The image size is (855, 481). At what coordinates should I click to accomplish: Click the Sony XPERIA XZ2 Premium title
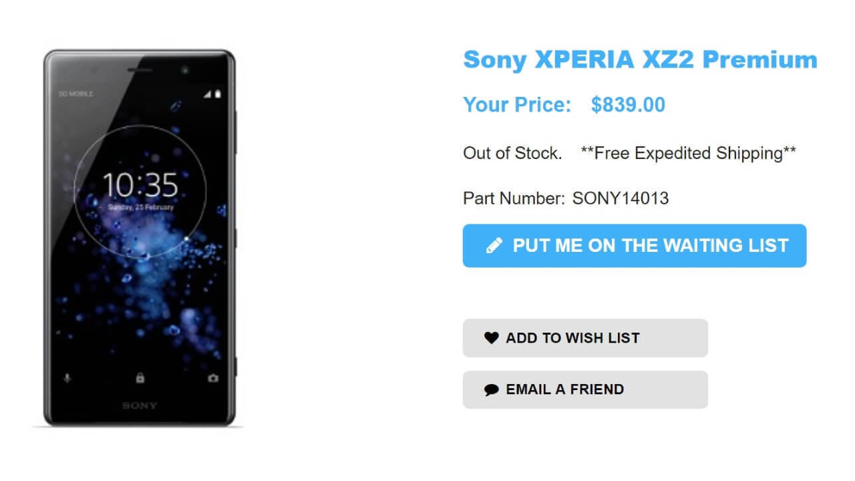tap(640, 59)
